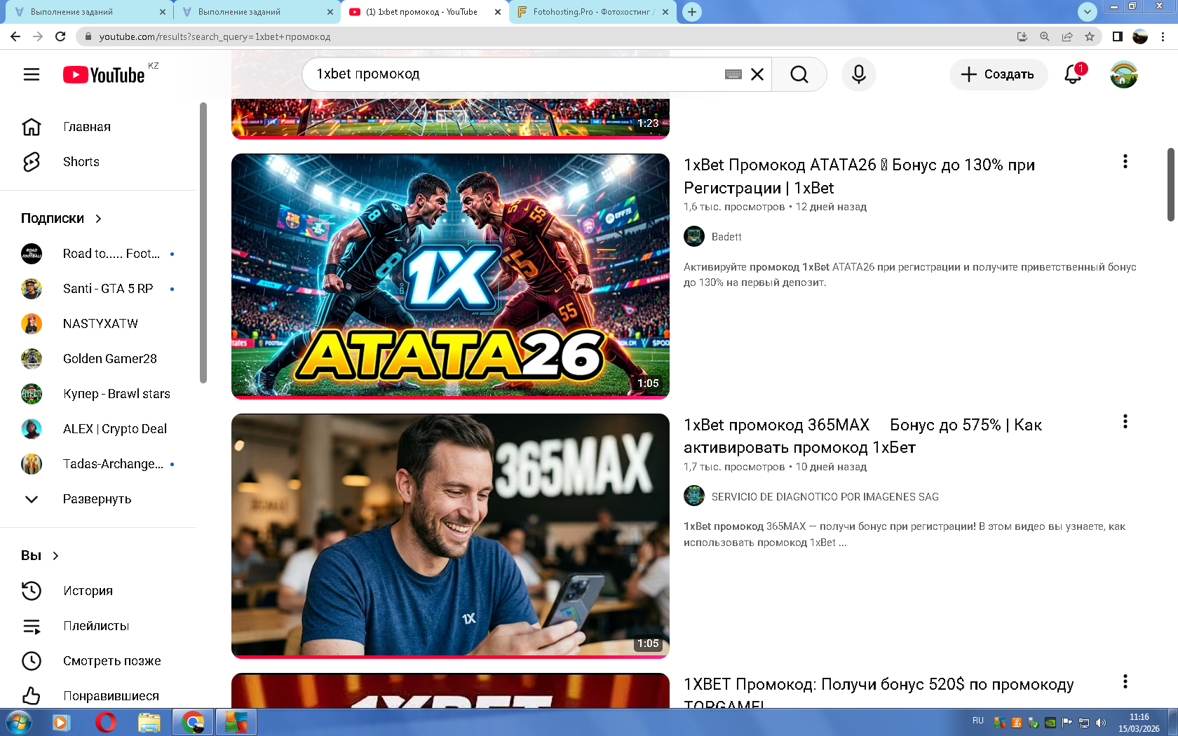Open Chrome from the taskbar
1178x736 pixels.
point(193,722)
